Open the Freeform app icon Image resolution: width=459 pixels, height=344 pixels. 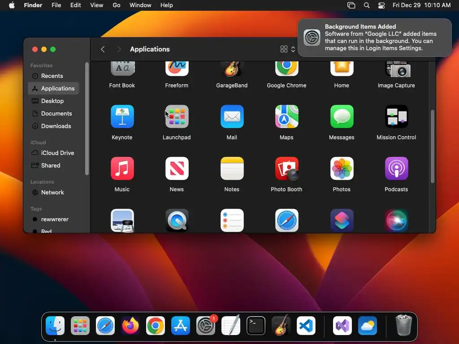coord(177,69)
